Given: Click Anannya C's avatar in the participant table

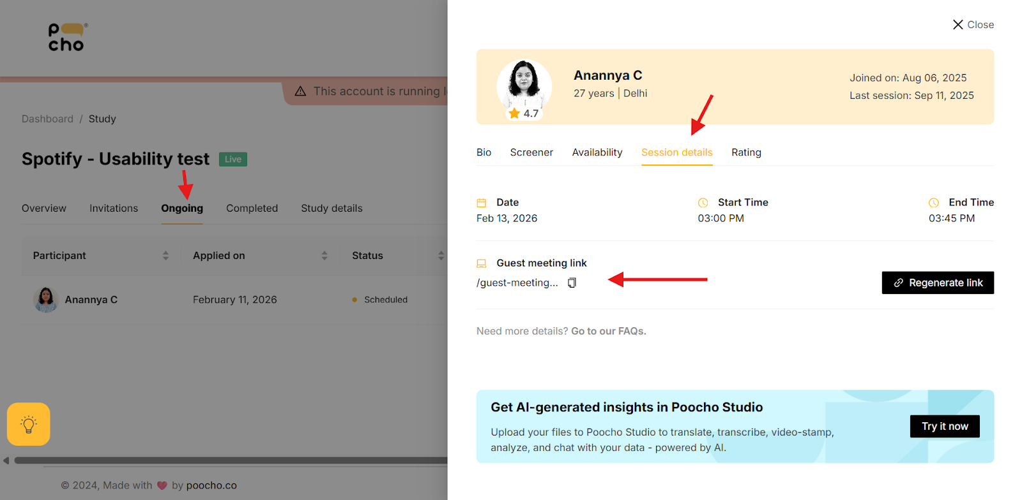Looking at the screenshot, I should tap(46, 300).
